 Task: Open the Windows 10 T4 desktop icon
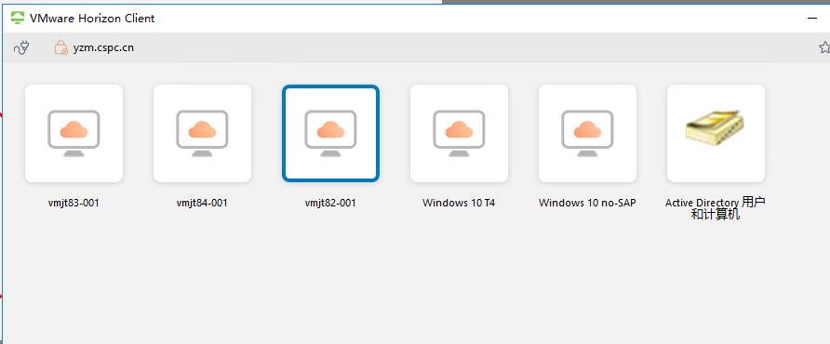[459, 133]
